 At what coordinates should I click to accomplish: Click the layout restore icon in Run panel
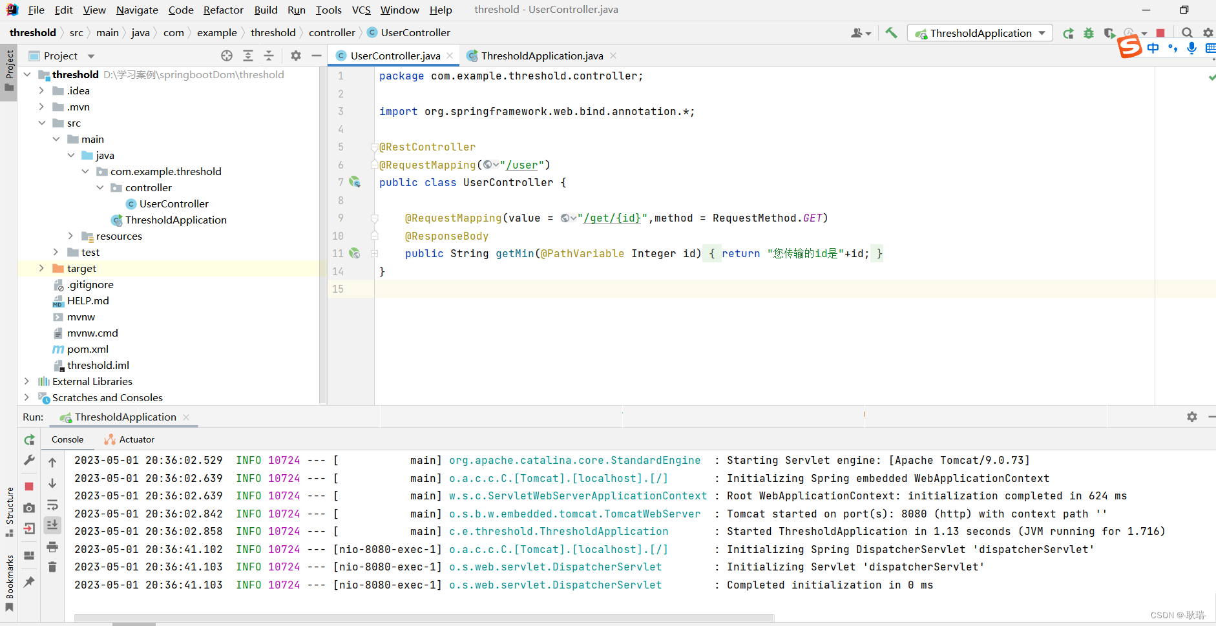[x=29, y=556]
